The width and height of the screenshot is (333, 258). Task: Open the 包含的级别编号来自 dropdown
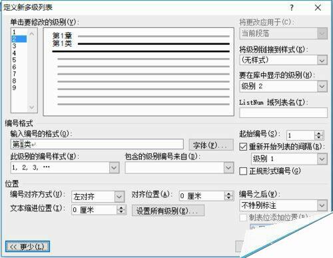[228, 168]
